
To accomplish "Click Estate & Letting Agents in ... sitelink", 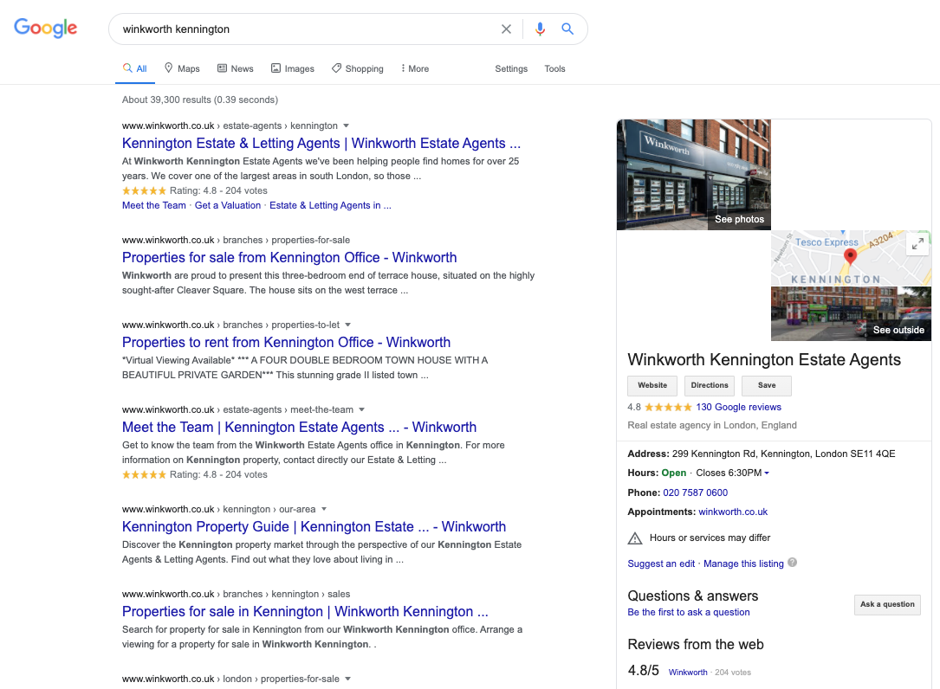I will click(330, 205).
